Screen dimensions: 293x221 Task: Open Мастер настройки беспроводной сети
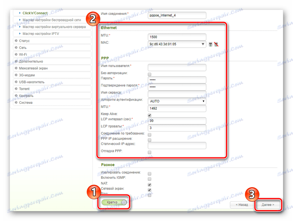click(x=52, y=20)
